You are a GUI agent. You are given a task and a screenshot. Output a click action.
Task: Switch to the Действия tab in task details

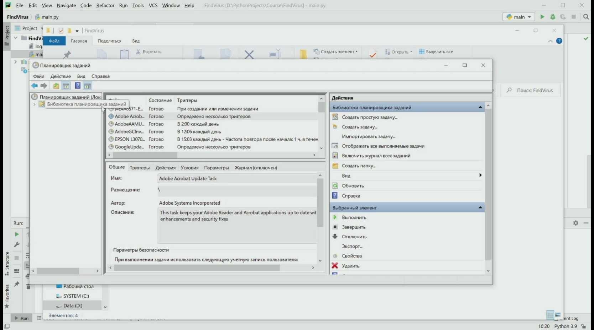tap(166, 168)
